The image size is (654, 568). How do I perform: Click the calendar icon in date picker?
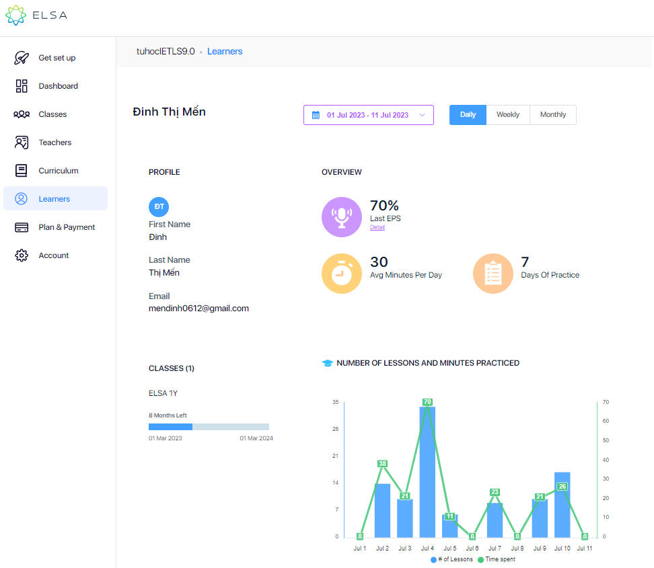[x=316, y=115]
